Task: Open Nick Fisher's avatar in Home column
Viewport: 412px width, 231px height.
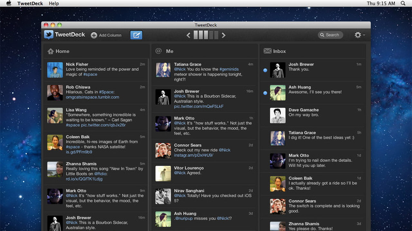Action: pos(55,70)
